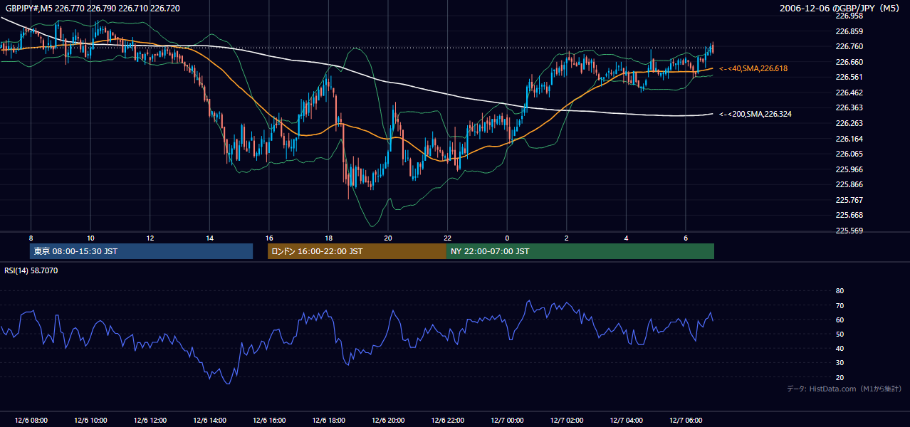Click price axis label 225.668
Image resolution: width=910 pixels, height=427 pixels.
pyautogui.click(x=849, y=215)
